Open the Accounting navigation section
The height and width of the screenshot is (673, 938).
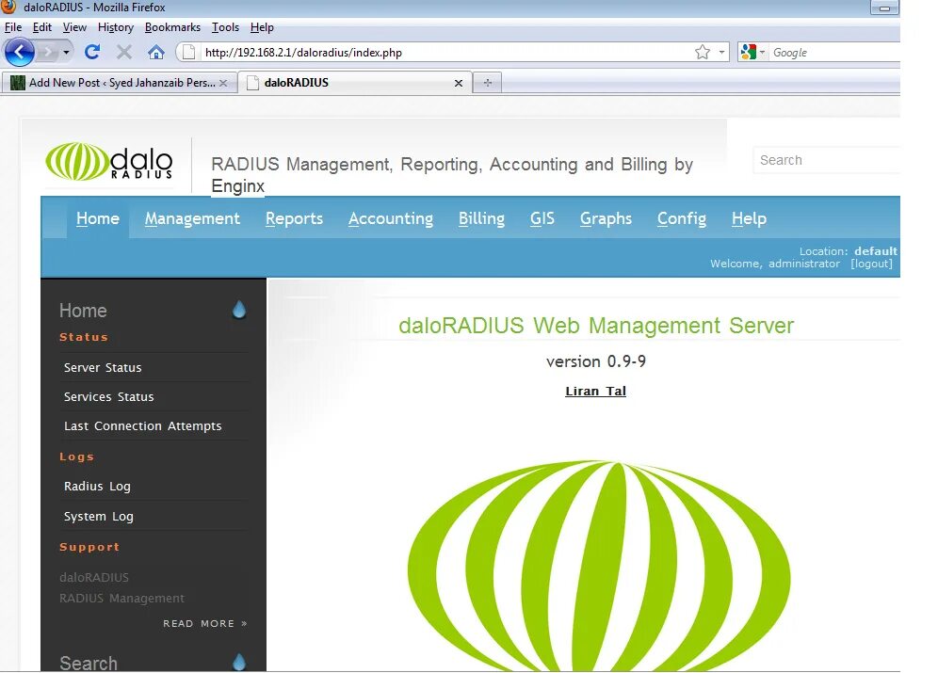tap(391, 218)
